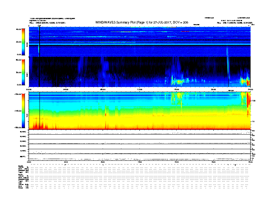Click the 100 label on TNR right axis

pos(254,101)
